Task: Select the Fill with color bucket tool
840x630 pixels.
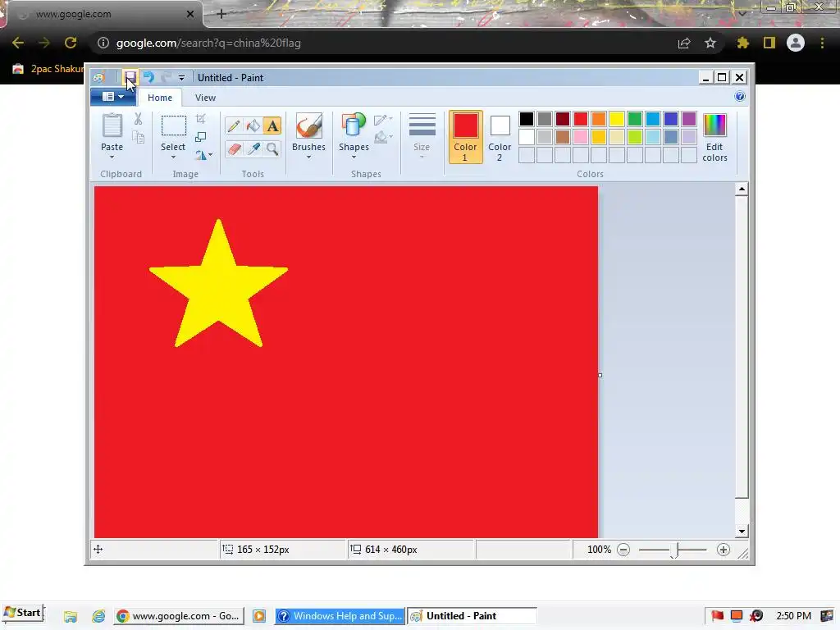Action: 253,126
